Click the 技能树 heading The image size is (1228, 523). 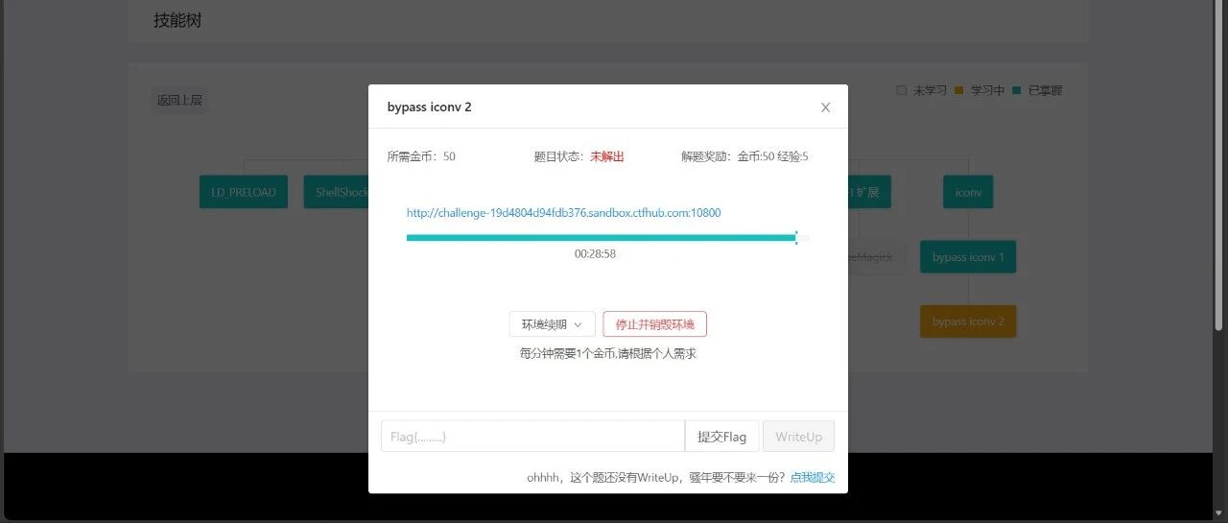tap(177, 20)
